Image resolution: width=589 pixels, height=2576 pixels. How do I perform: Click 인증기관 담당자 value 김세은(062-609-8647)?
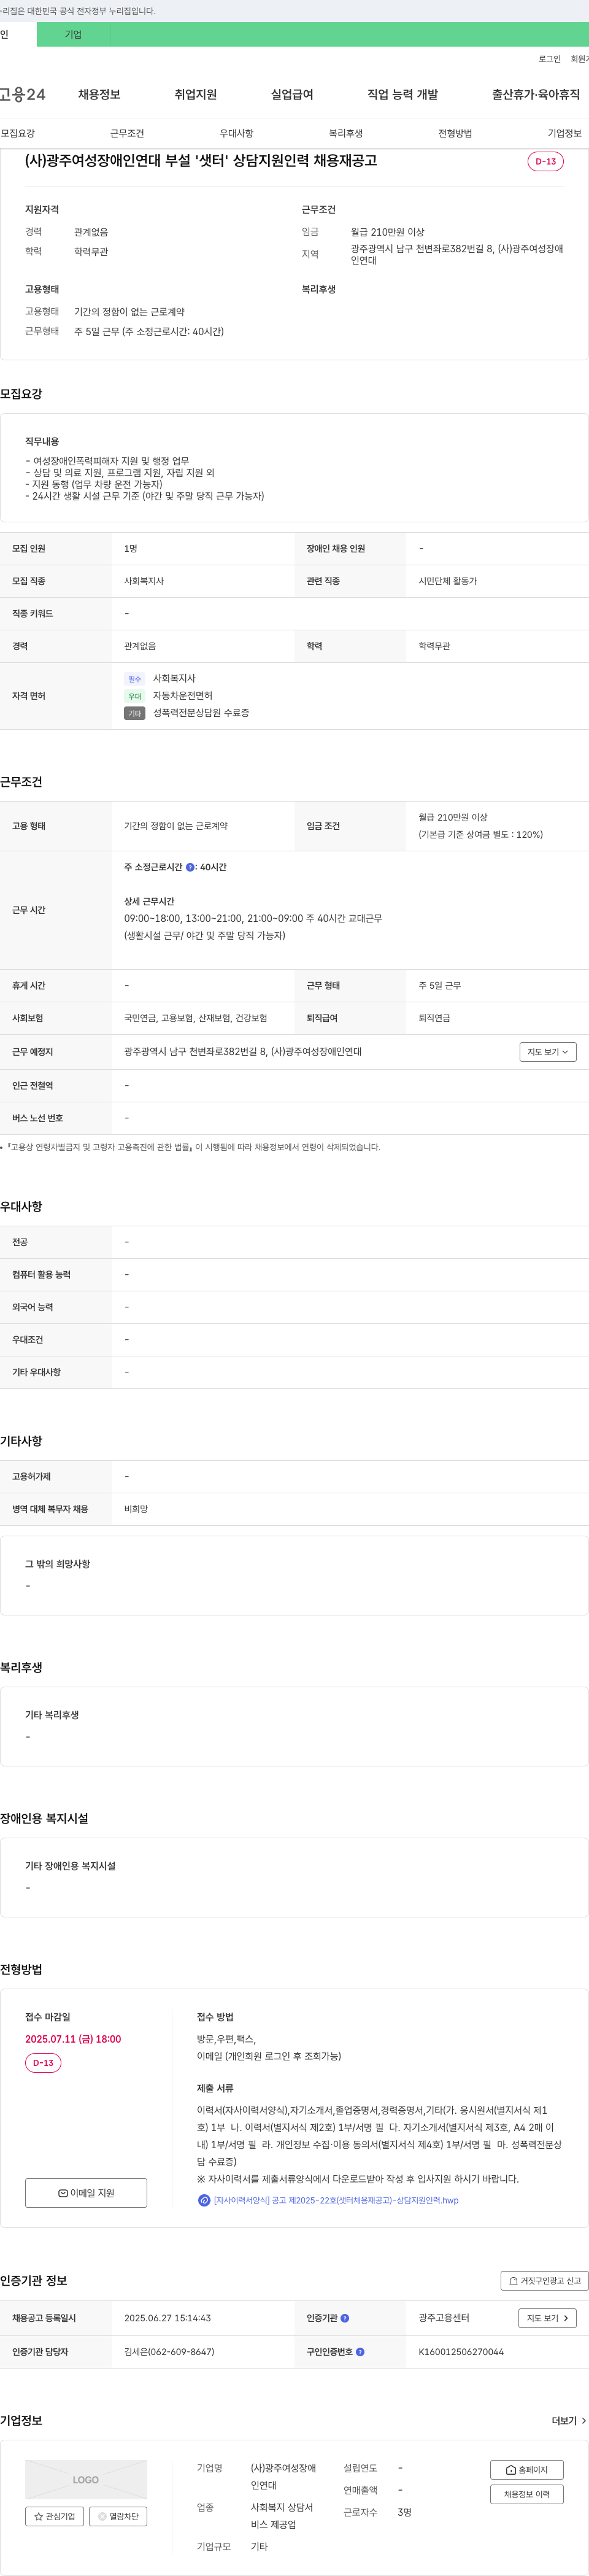tap(169, 2352)
